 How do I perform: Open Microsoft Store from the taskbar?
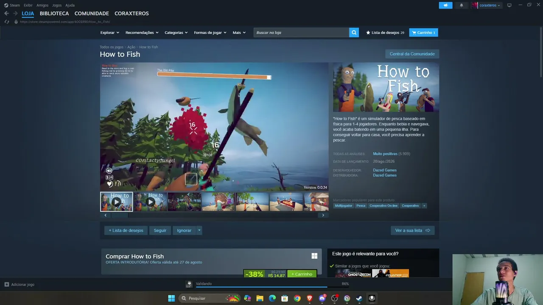(x=285, y=298)
